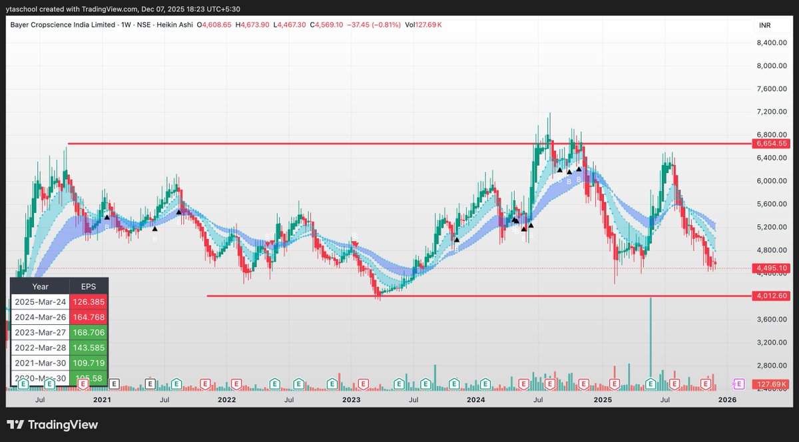Click the 2025-Mar-24 row in EPS table
799x442 pixels.
59,301
